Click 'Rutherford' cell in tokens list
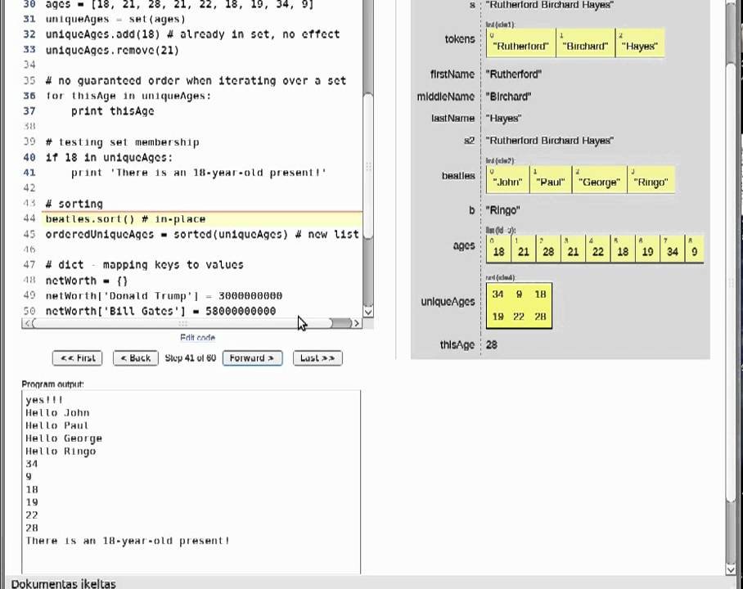Viewport: 743px width, 589px height. (x=520, y=43)
